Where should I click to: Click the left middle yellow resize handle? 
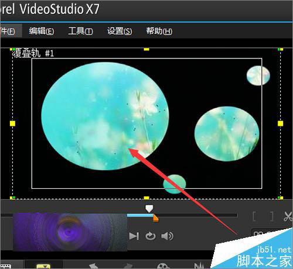12,123
